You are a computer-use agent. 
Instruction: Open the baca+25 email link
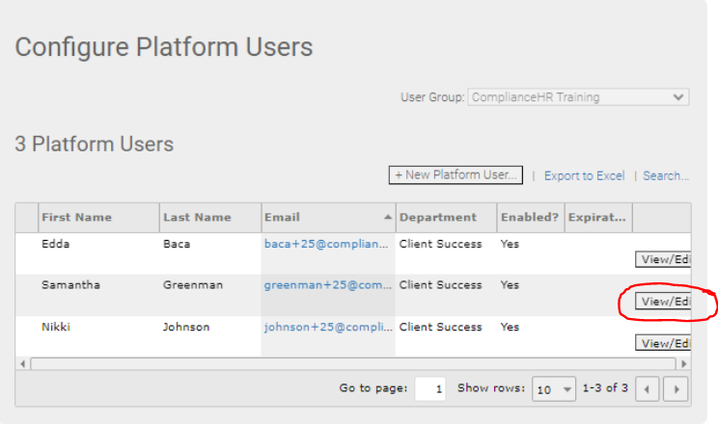(x=326, y=244)
